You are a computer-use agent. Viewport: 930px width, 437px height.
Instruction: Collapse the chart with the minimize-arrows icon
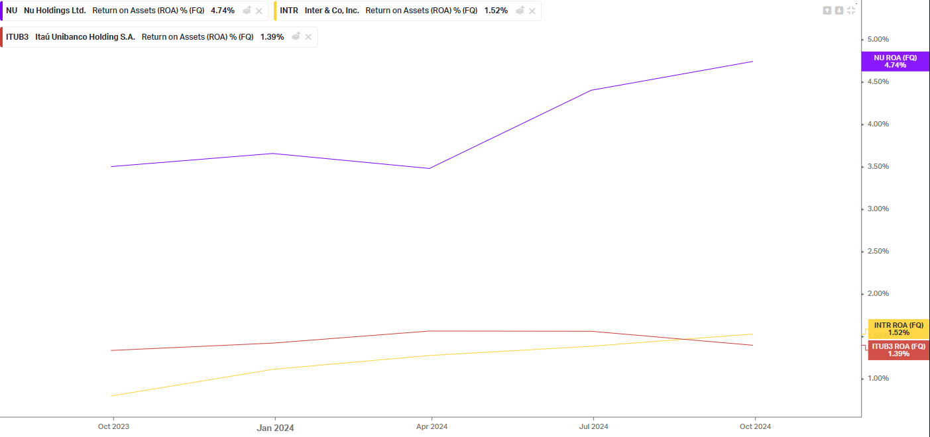[850, 10]
